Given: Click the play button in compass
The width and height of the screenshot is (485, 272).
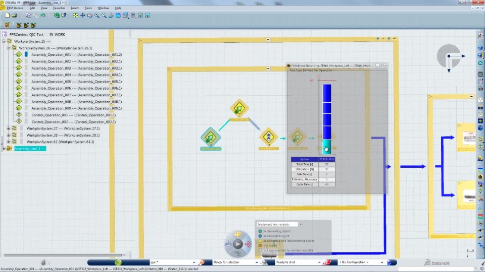Looking at the screenshot, I should click(237, 244).
